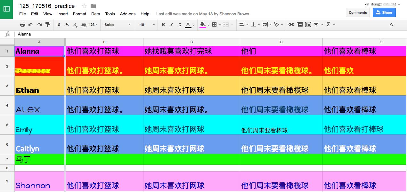Open the Format menu
The width and height of the screenshot is (407, 192).
click(x=79, y=14)
